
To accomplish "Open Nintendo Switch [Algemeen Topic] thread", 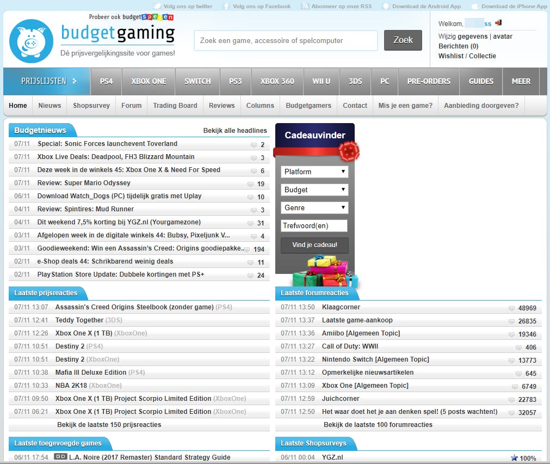I will (375, 359).
